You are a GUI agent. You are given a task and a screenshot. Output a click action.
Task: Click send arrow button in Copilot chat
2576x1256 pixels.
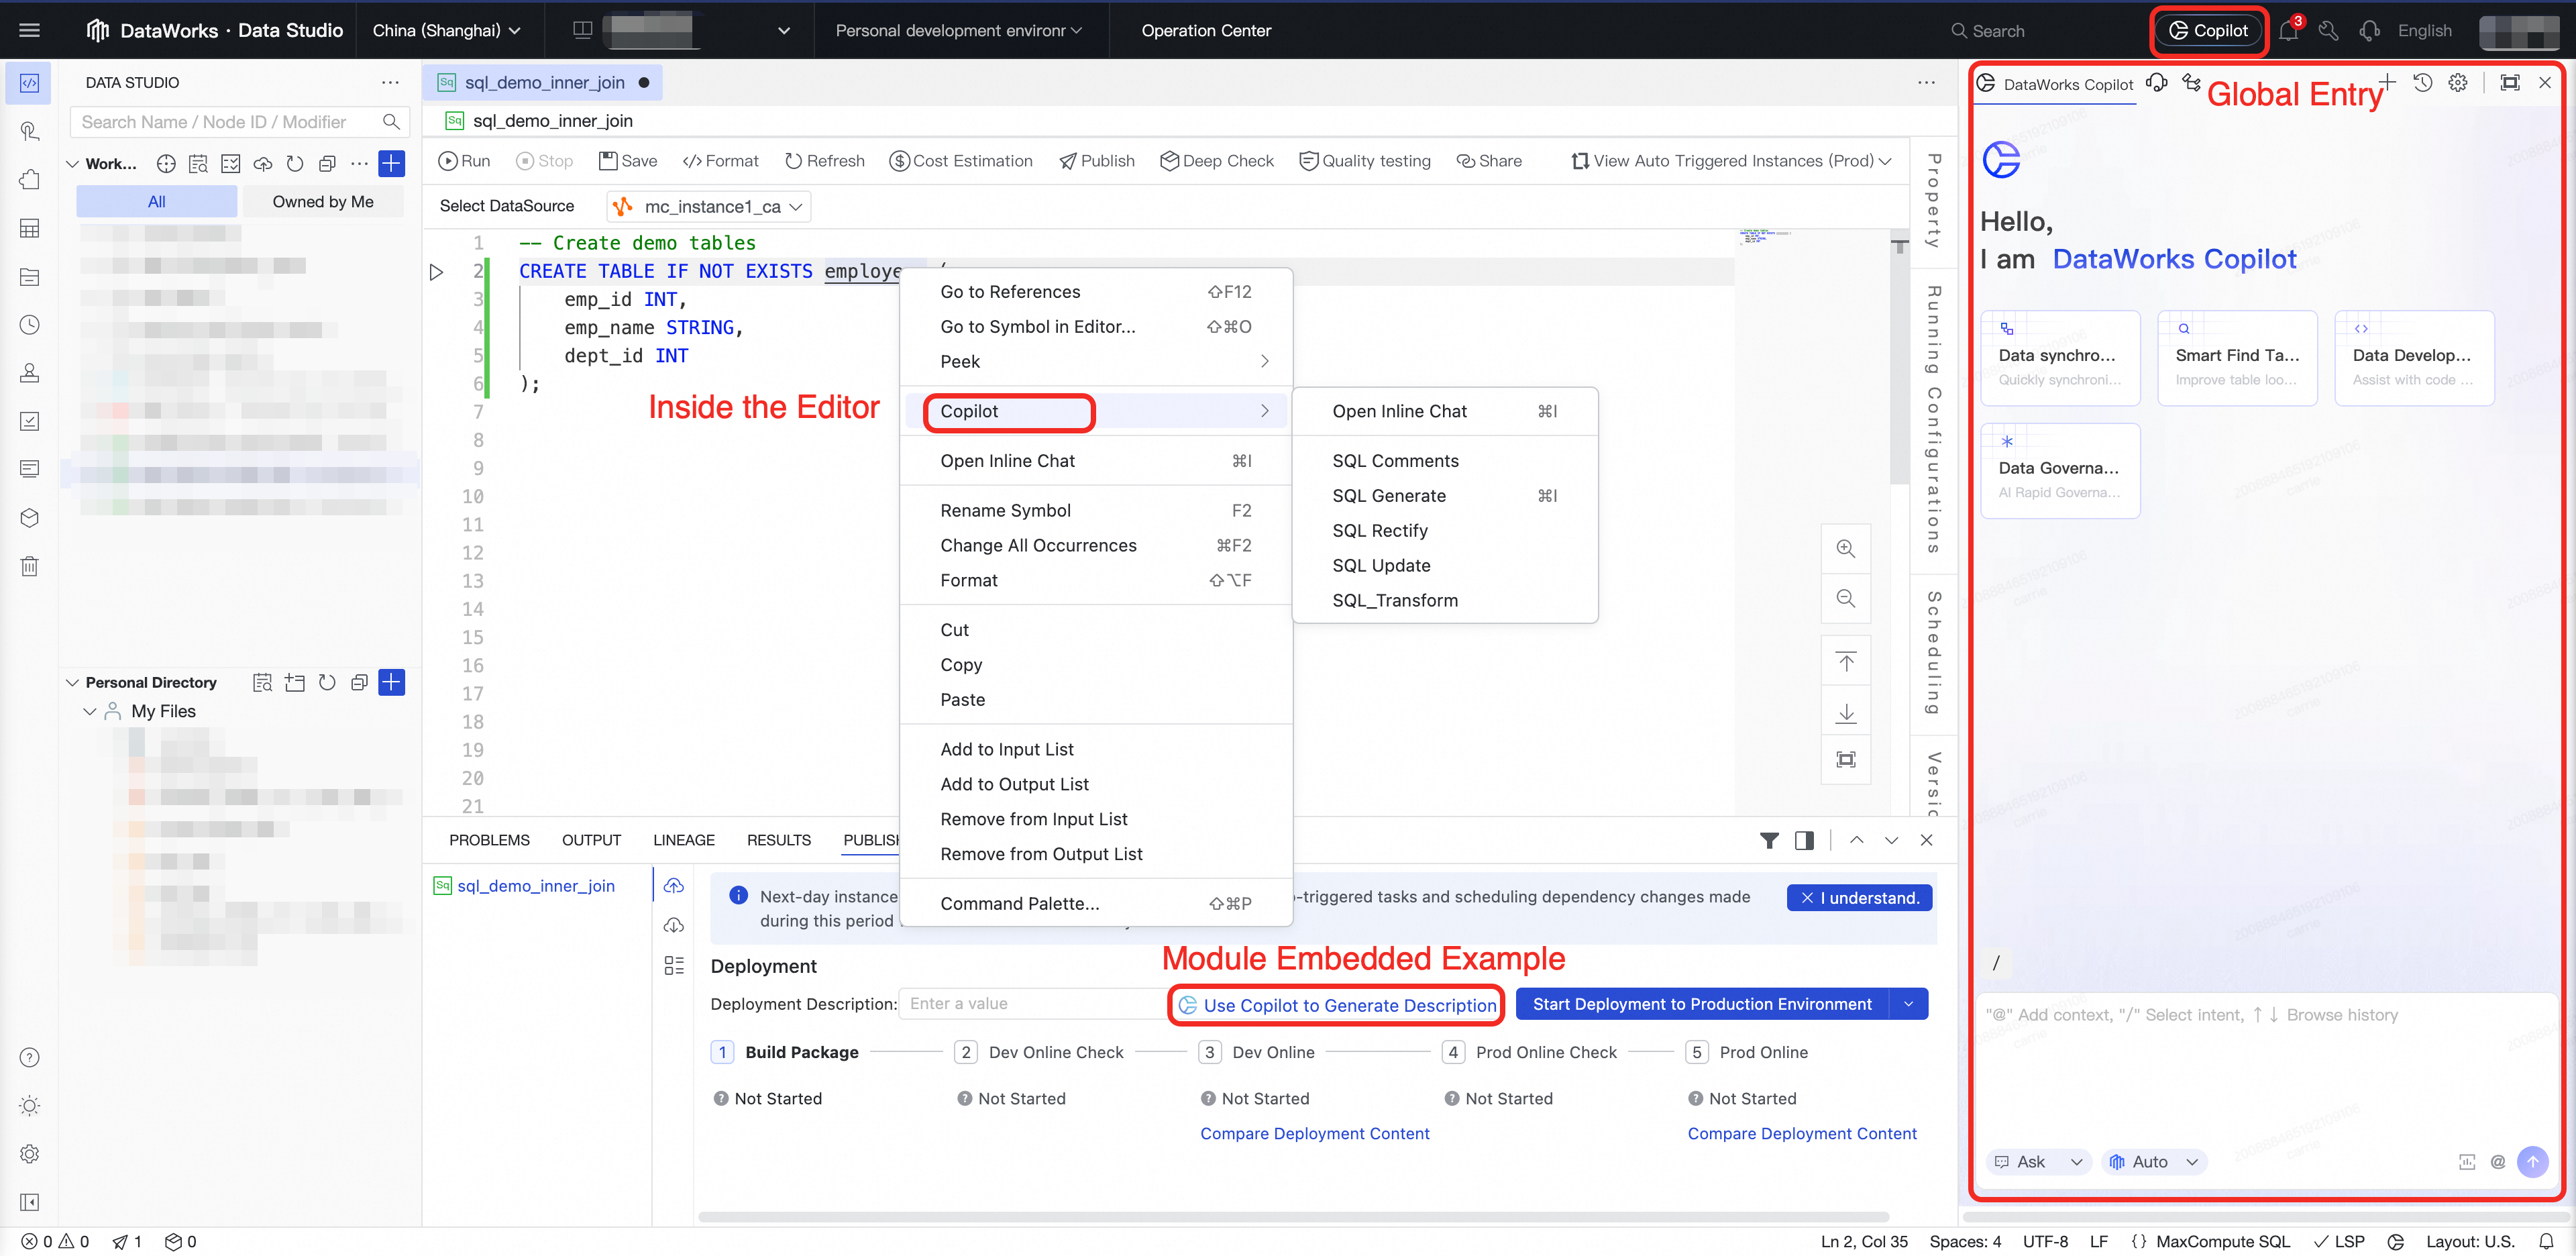coord(2532,1161)
